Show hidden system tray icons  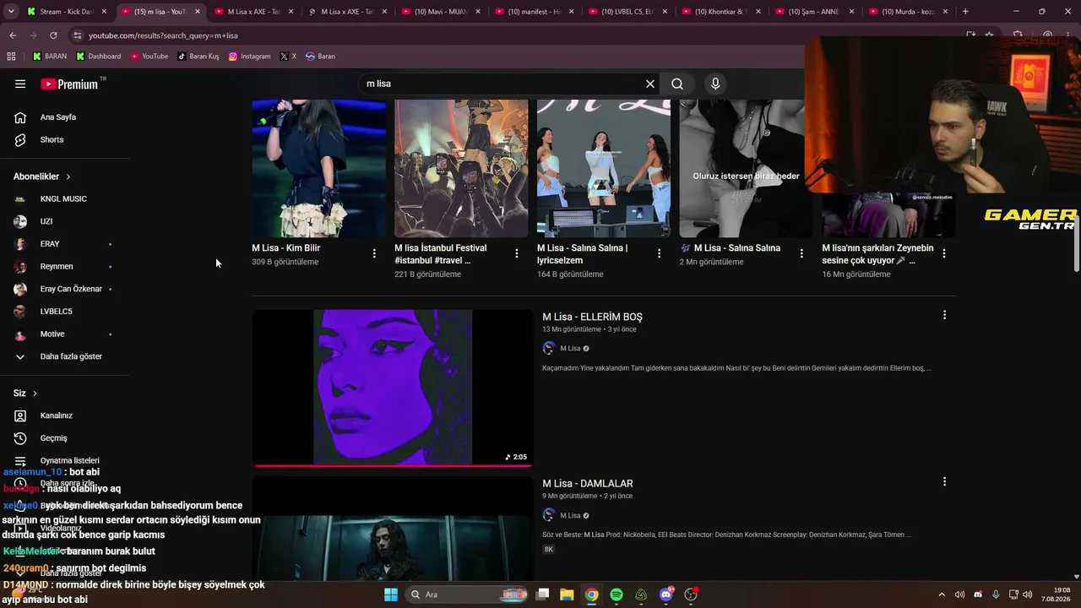(942, 594)
